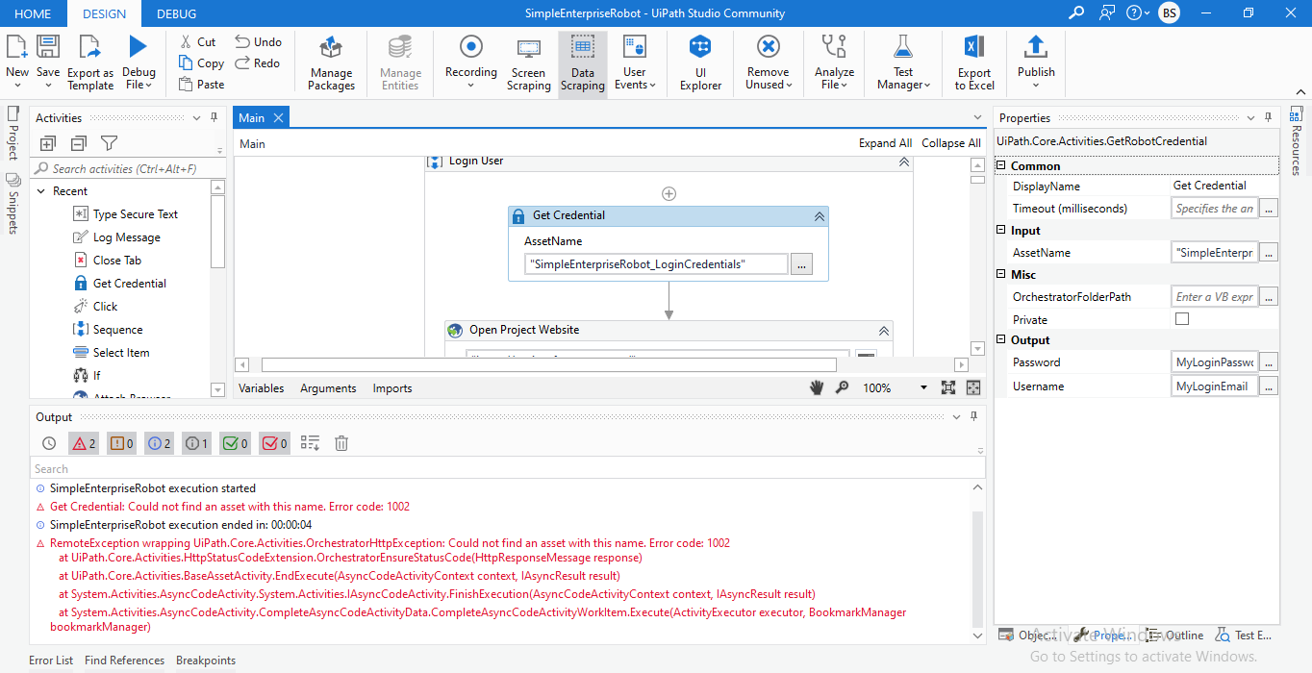Toggle trace messages filter showing 1
1312x673 pixels.
tap(197, 443)
